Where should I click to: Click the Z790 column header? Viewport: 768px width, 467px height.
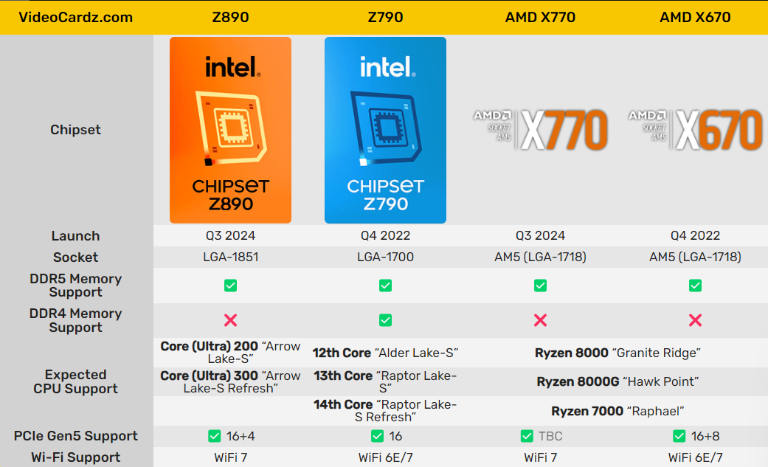385,17
